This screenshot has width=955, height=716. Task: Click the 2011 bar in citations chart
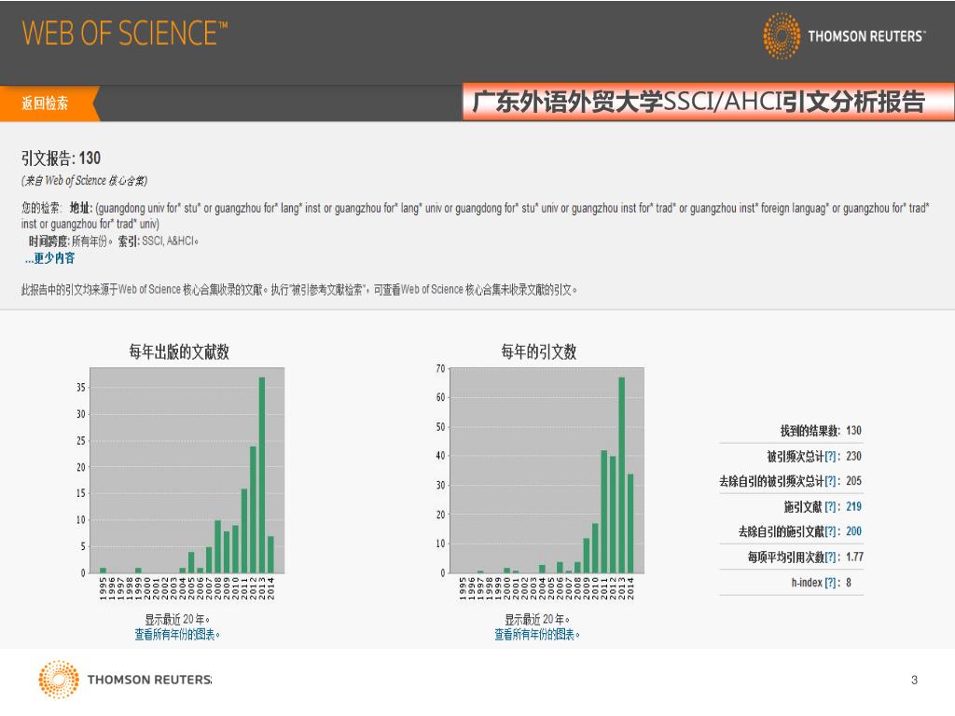coord(604,512)
